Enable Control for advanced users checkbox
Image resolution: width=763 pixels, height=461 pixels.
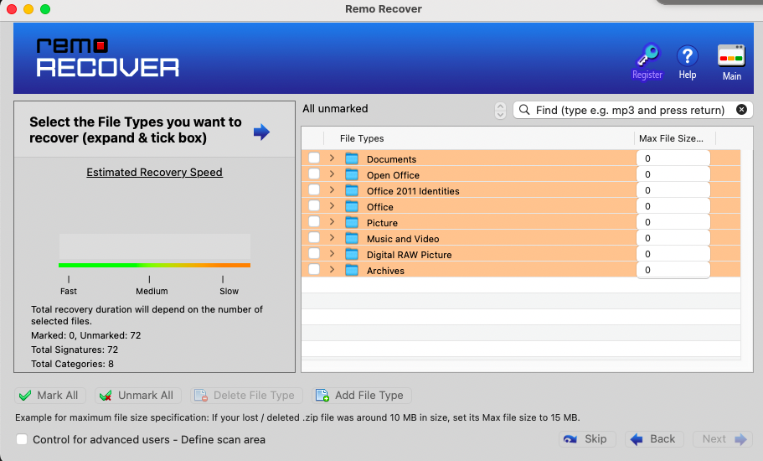tap(22, 439)
